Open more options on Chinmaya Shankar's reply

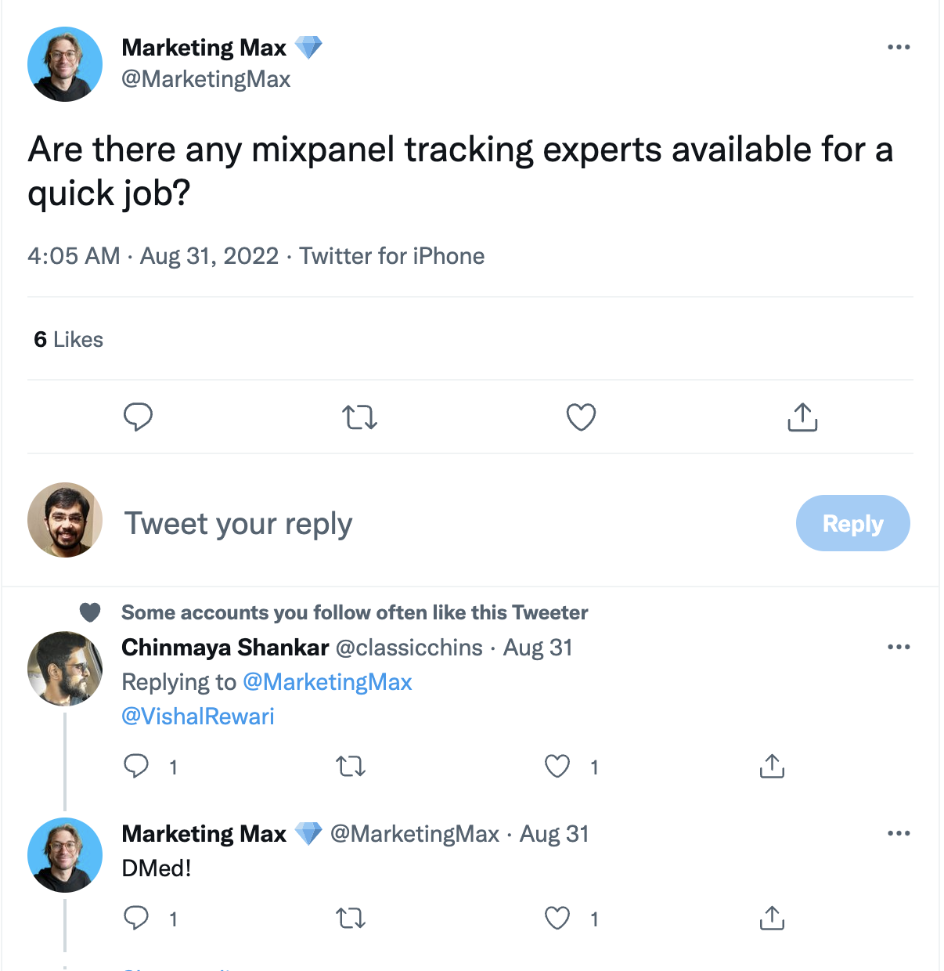pos(899,648)
